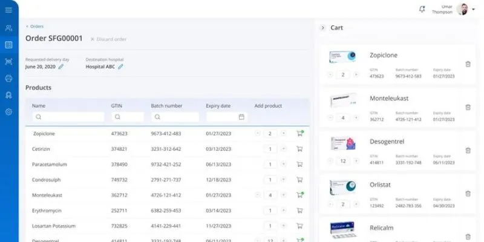Select expiry date 06/13/2023 cell
Image resolution: width=484 pixels, height=242 pixels.
pyautogui.click(x=218, y=164)
